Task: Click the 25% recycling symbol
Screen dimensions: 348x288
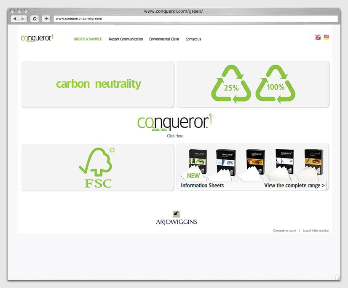Action: point(231,84)
